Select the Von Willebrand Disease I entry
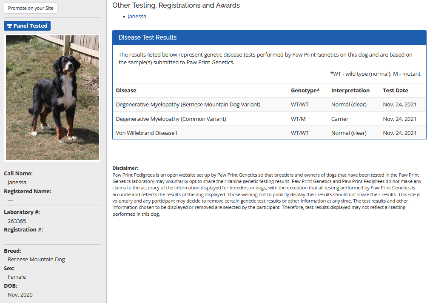The width and height of the screenshot is (430, 303). point(146,133)
